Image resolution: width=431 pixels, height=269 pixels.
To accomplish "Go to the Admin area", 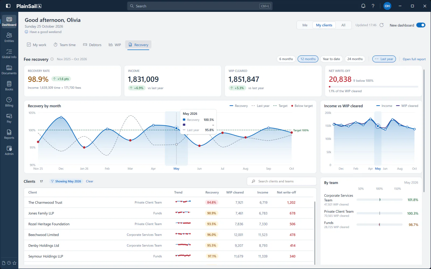I will (x=9, y=150).
